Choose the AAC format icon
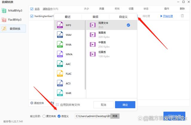191x125 pixels. [60, 64]
